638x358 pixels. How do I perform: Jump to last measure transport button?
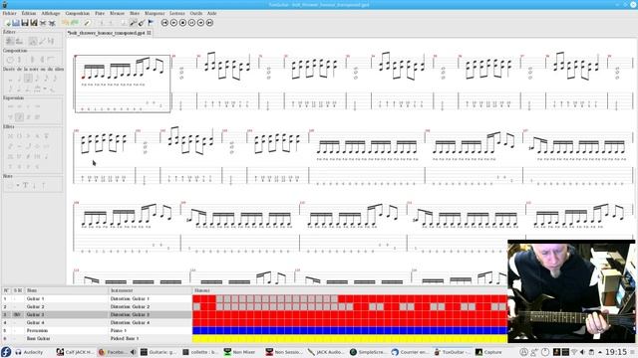coord(209,23)
